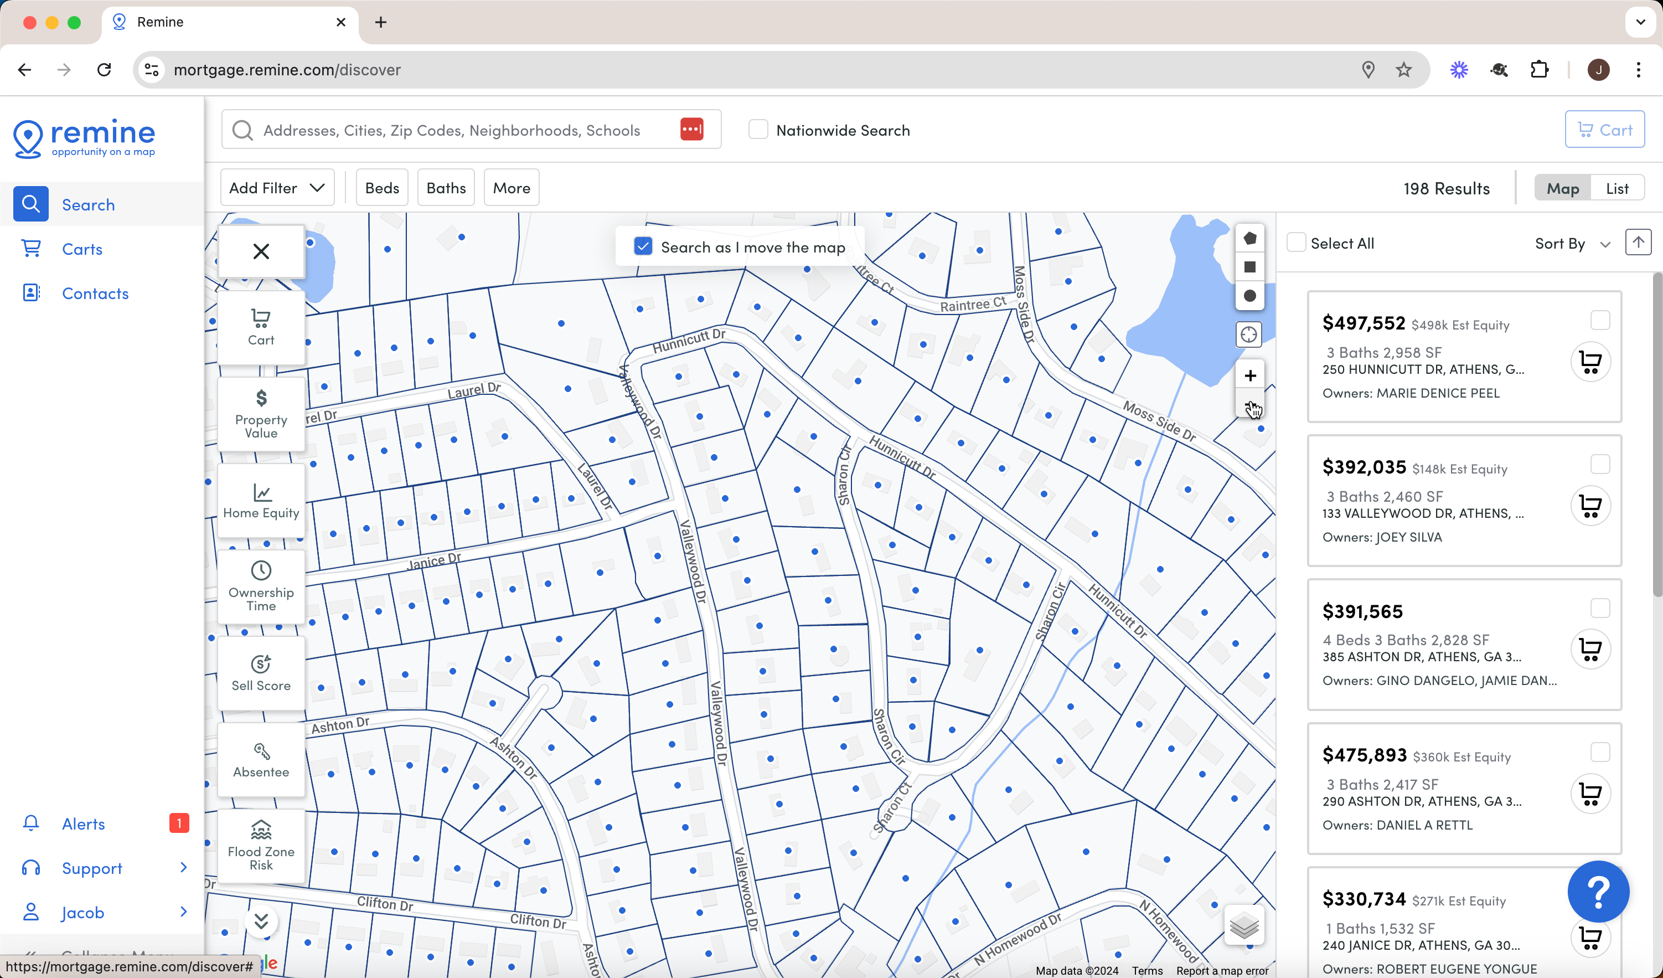Open the Ownership Time filter tile
Viewport: 1663px width, 978px height.
click(x=261, y=587)
